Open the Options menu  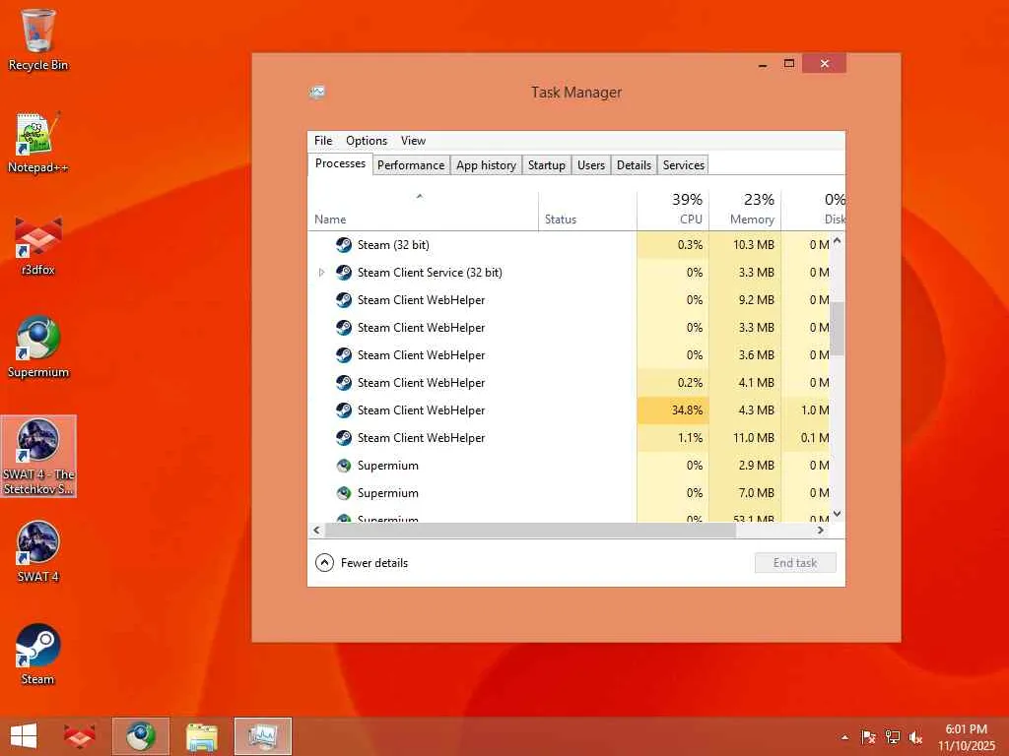[367, 141]
